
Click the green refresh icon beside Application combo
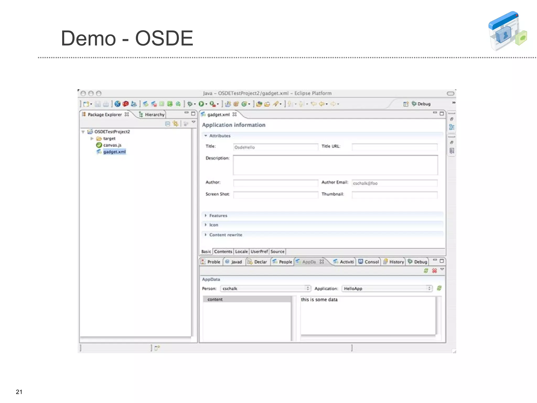[439, 288]
